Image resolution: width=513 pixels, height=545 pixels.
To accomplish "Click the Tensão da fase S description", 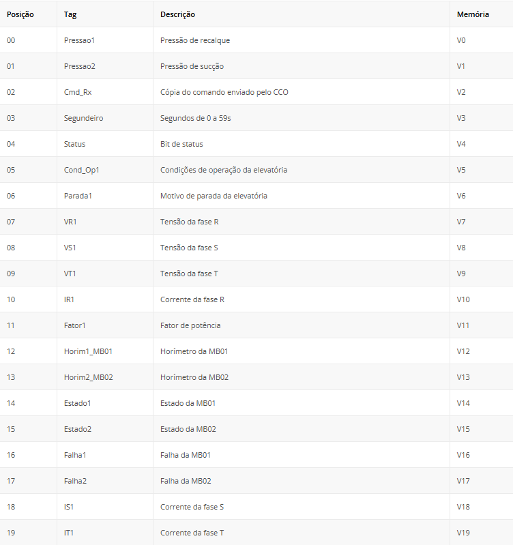I will (189, 248).
